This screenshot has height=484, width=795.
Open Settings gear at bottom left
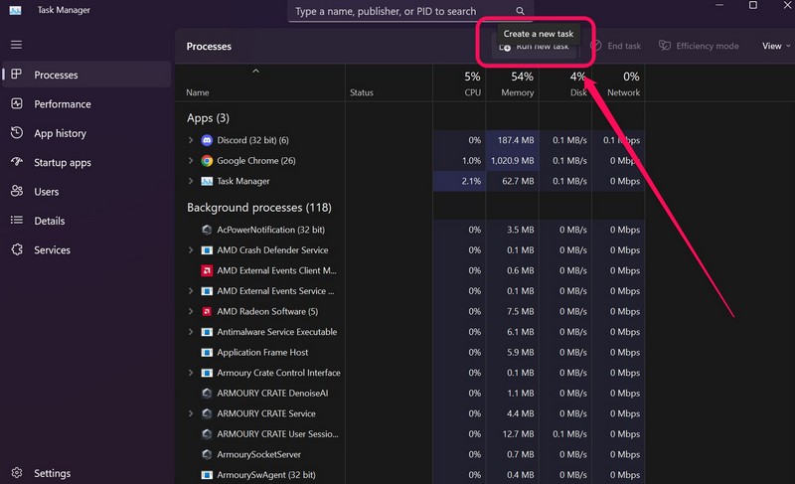pyautogui.click(x=16, y=474)
